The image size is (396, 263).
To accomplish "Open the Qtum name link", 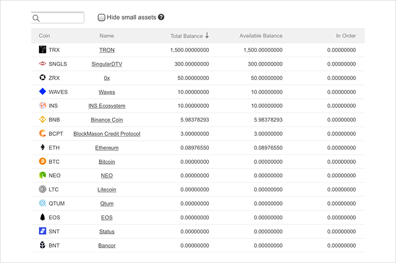I will (107, 204).
